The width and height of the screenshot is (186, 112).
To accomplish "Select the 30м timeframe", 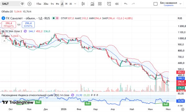I will [x=46, y=4].
